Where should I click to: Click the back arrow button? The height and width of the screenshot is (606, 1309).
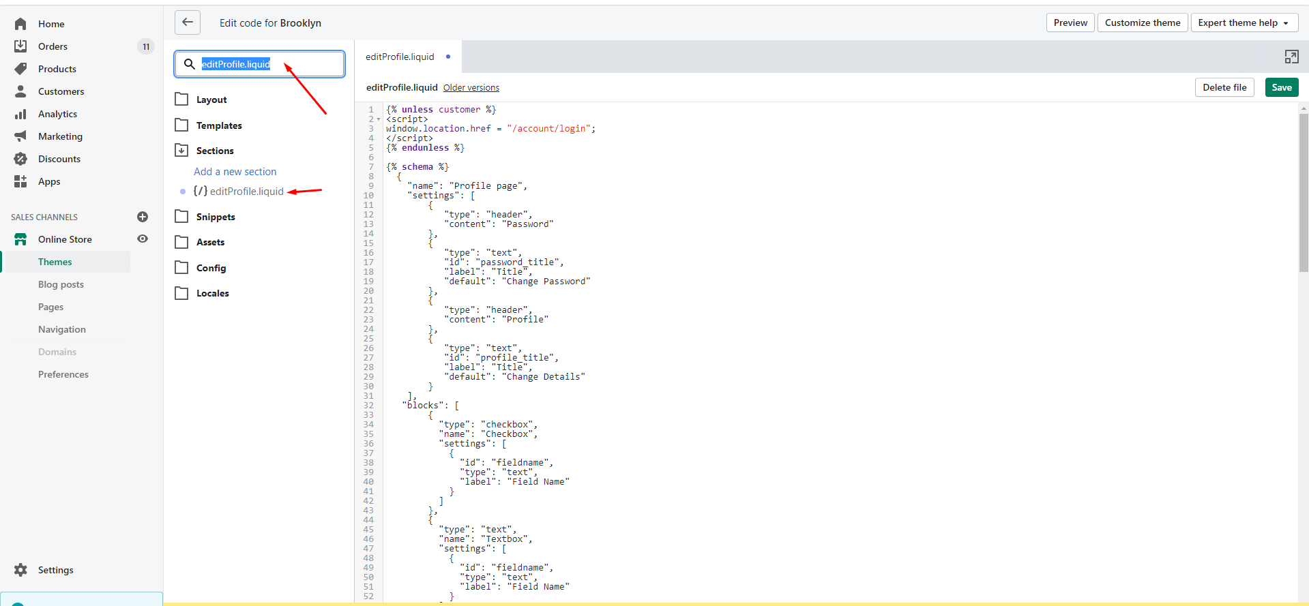(188, 22)
